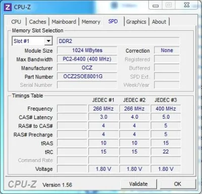This screenshot has width=202, height=194.
Task: Click the Part Number field OCZ2SOE8001G
Action: [87, 76]
